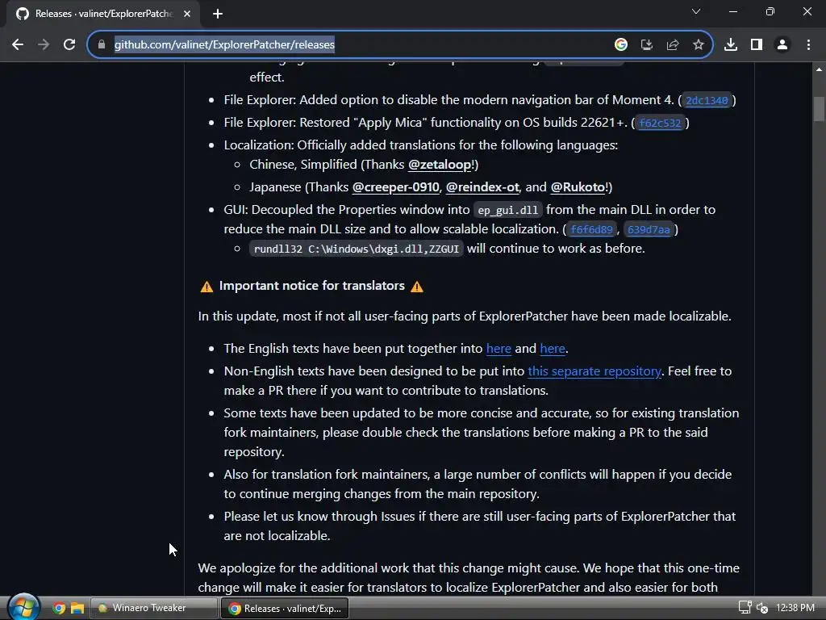The width and height of the screenshot is (826, 620).
Task: Open the clock showing 12:38 PM
Action: 795,608
